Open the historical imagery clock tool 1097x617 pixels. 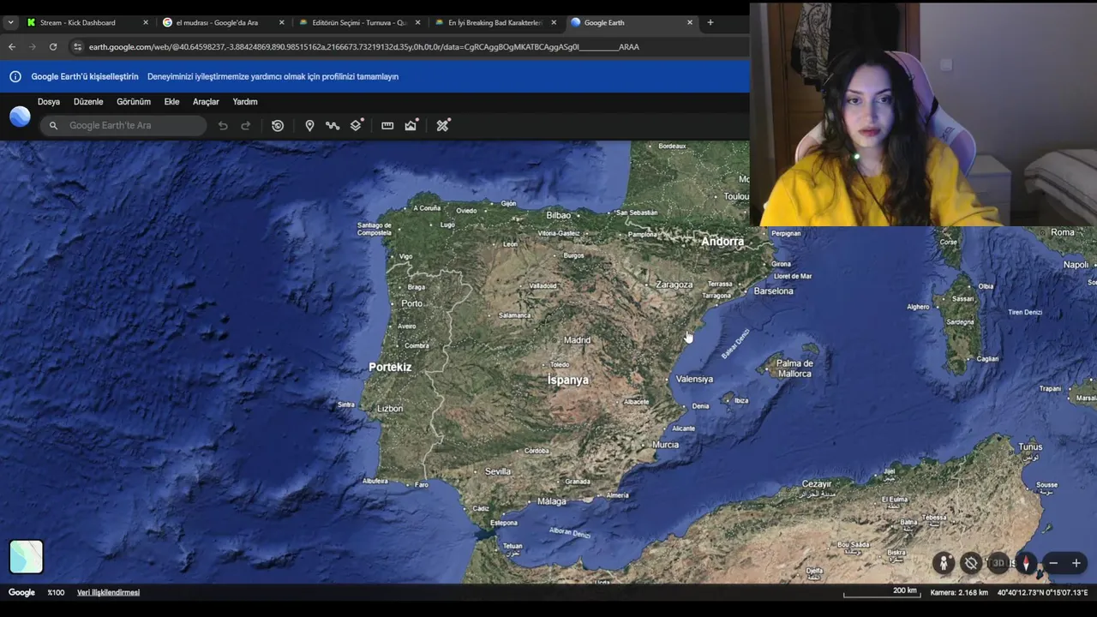[278, 125]
